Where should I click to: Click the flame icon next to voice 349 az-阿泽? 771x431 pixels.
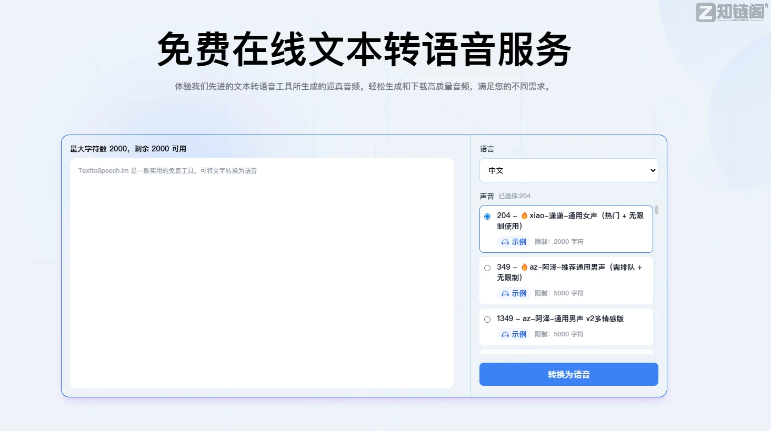coord(524,266)
